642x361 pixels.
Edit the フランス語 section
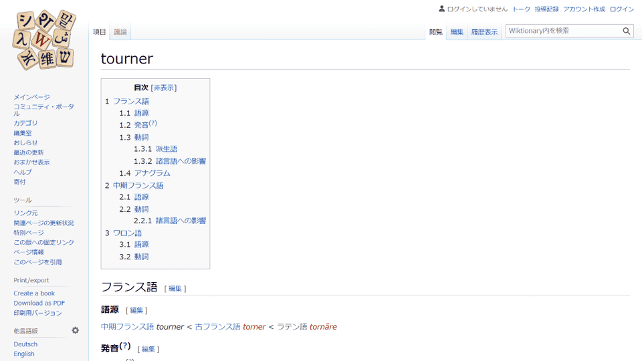(x=175, y=288)
